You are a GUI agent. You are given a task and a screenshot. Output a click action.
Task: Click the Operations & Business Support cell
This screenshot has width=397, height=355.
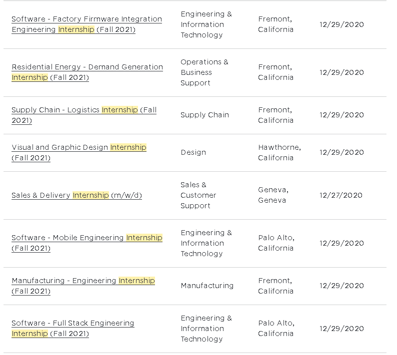204,72
